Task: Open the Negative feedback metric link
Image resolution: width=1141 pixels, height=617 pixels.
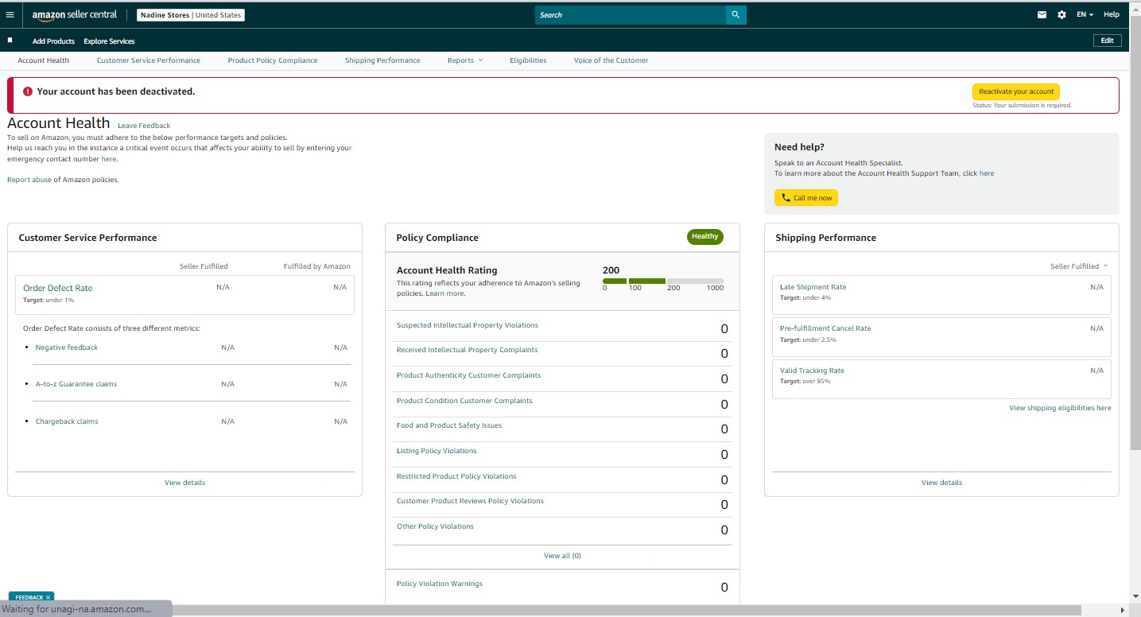Action: [67, 347]
